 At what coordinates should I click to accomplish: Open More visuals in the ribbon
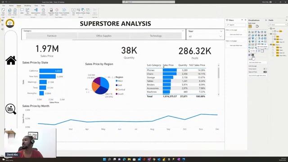point(15,11)
